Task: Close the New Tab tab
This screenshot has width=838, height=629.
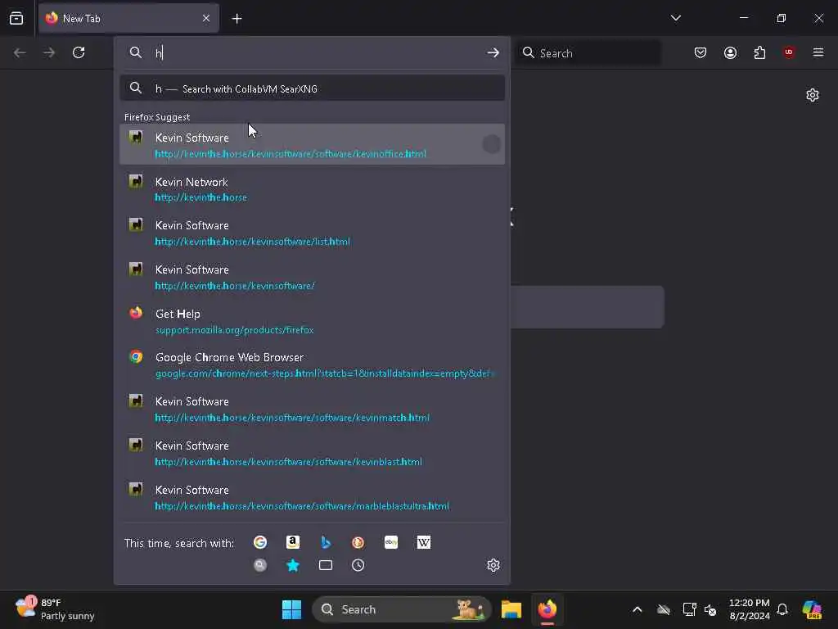Action: point(206,18)
